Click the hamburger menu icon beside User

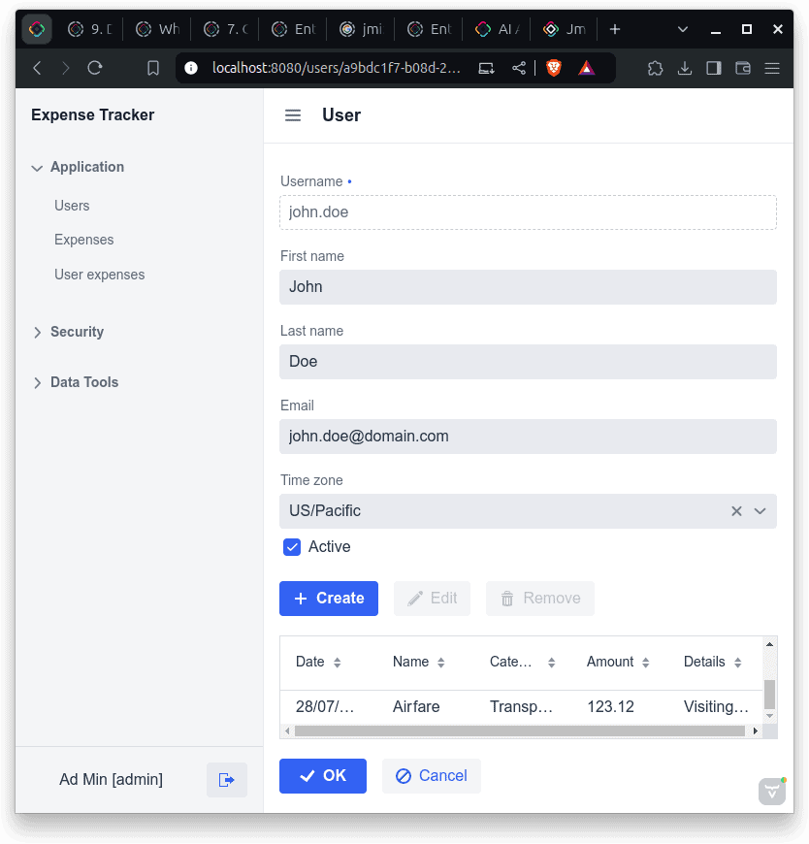coord(293,115)
